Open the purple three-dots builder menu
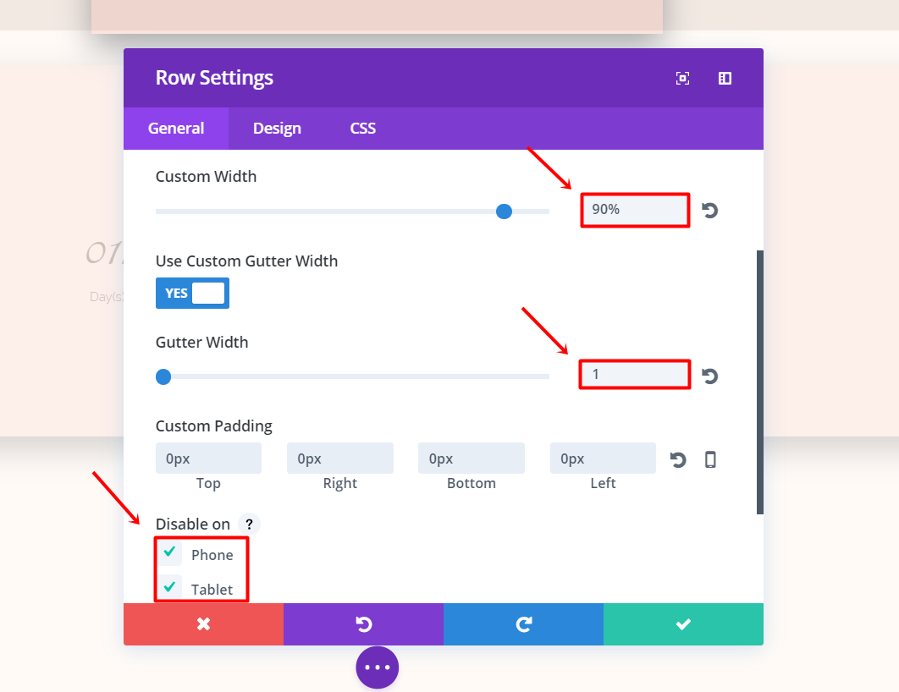The image size is (899, 692). [378, 667]
